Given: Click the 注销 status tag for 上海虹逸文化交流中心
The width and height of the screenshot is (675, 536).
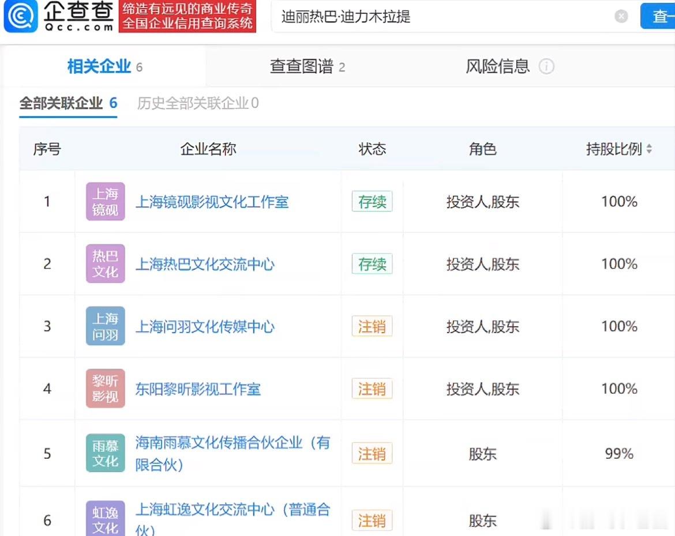Looking at the screenshot, I should [372, 520].
